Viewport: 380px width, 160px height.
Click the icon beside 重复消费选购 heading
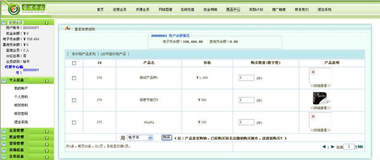click(68, 28)
